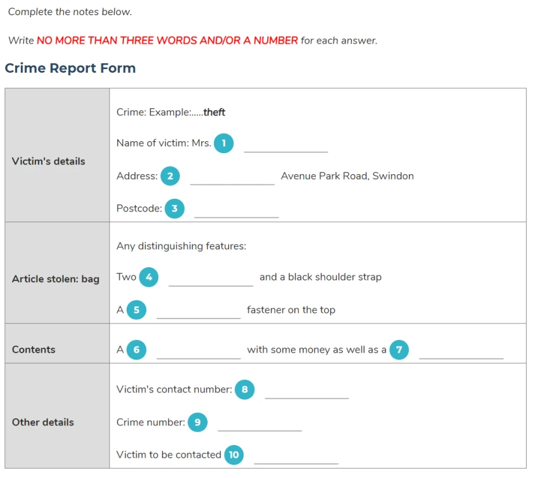538x478 pixels.
Task: Click the number 7 badge
Action: tap(399, 349)
